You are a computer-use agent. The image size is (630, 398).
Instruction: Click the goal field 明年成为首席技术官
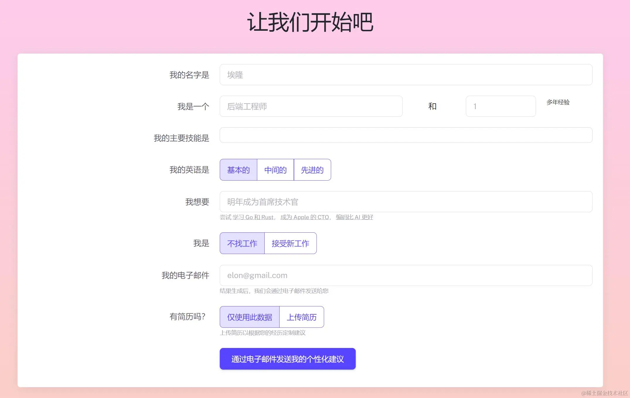click(x=406, y=202)
